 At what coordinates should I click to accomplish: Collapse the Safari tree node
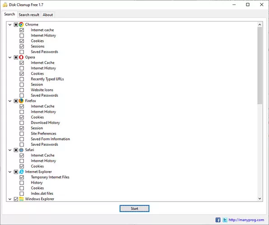(x=10, y=150)
